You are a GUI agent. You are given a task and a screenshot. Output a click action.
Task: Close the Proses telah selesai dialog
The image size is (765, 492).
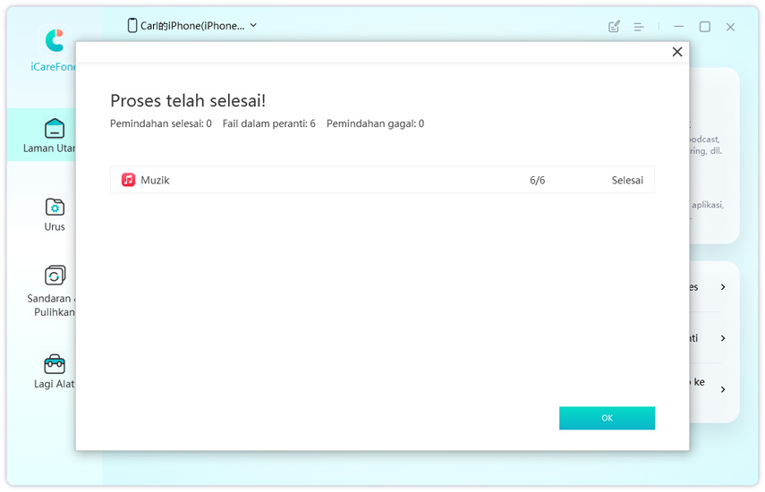(677, 52)
